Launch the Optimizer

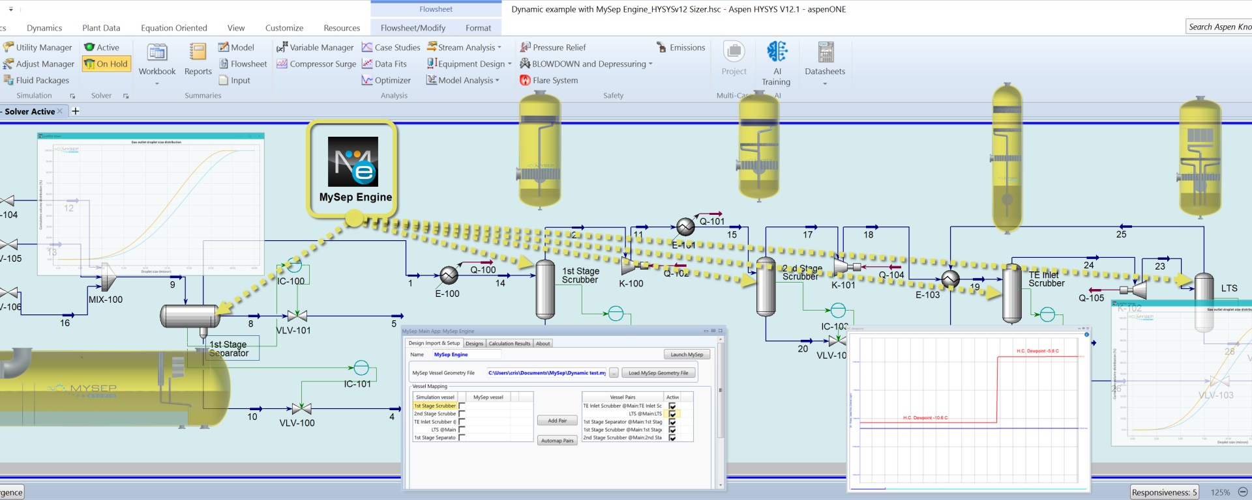point(386,80)
